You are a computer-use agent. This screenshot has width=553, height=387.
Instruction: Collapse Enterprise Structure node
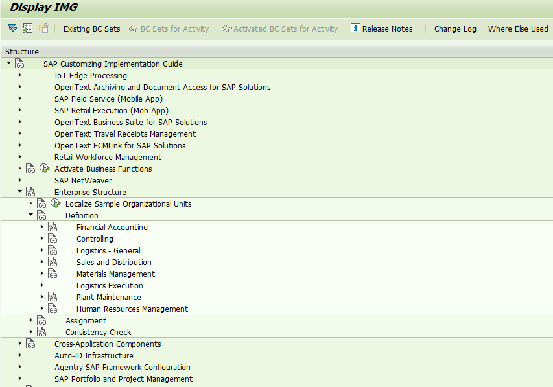point(19,191)
